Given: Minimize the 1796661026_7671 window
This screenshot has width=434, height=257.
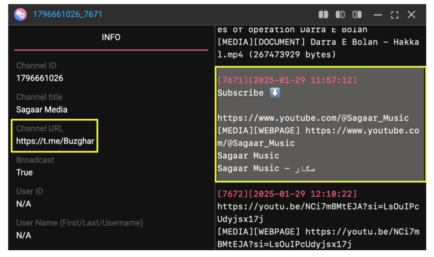Looking at the screenshot, I should pos(378,15).
